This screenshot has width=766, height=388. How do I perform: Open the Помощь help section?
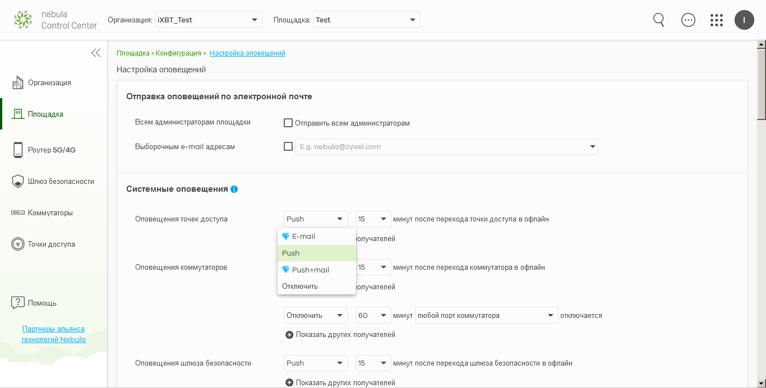35,303
